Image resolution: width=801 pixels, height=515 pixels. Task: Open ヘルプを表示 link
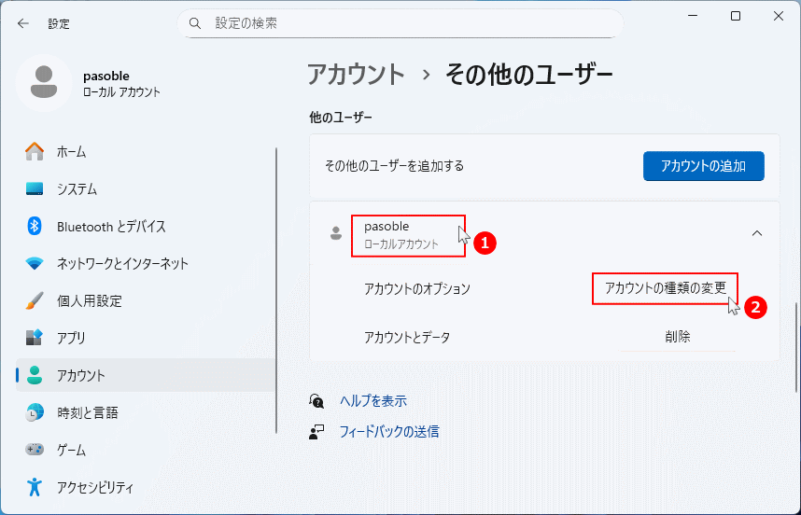(x=373, y=401)
